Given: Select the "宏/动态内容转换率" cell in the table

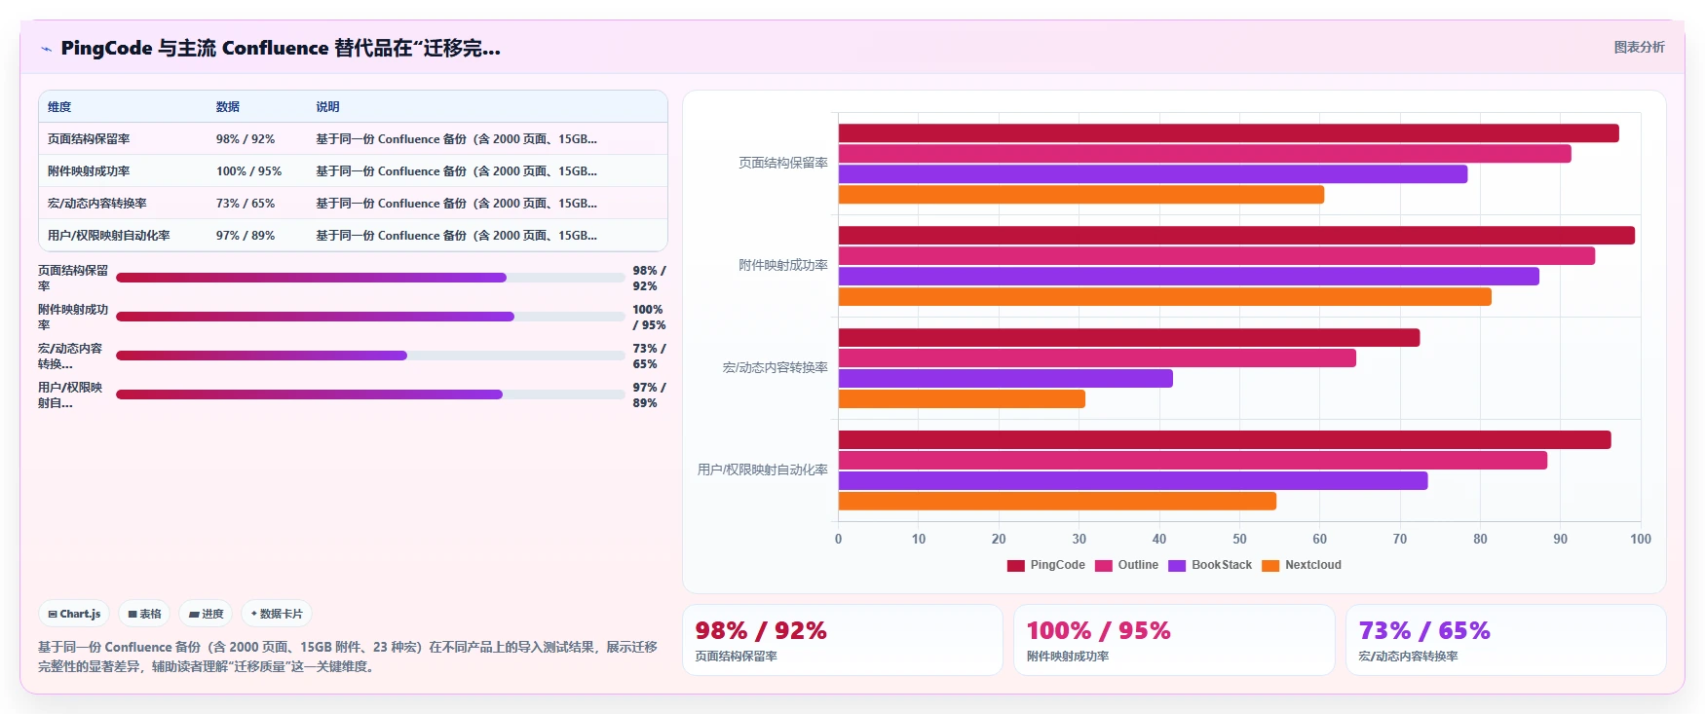Looking at the screenshot, I should tap(97, 204).
